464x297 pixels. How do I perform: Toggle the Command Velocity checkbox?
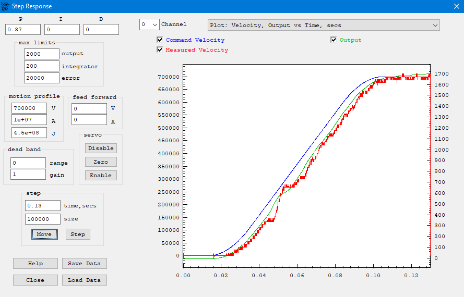tap(160, 40)
